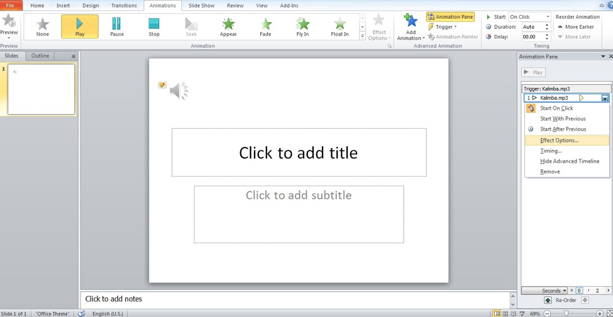Start Slide Show from status bar
The width and height of the screenshot is (613, 317).
[x=521, y=313]
